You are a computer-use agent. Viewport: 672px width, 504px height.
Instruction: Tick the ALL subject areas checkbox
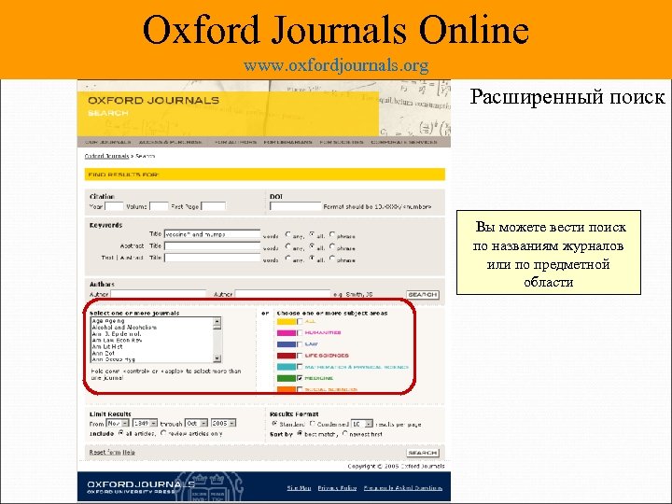[x=300, y=321]
